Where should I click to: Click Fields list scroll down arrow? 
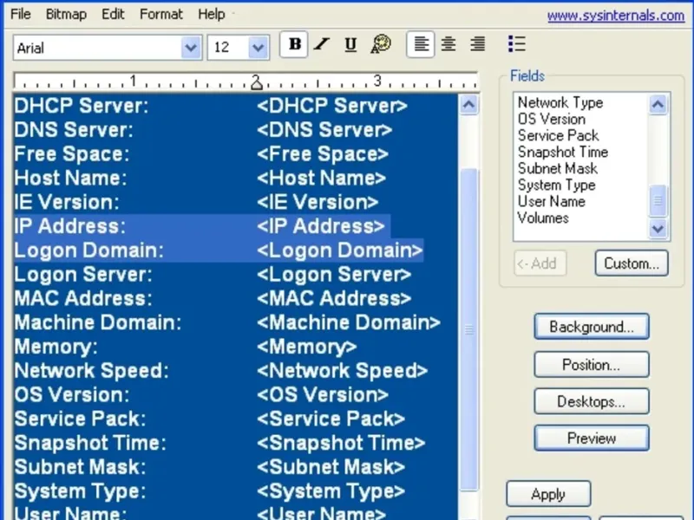(658, 229)
